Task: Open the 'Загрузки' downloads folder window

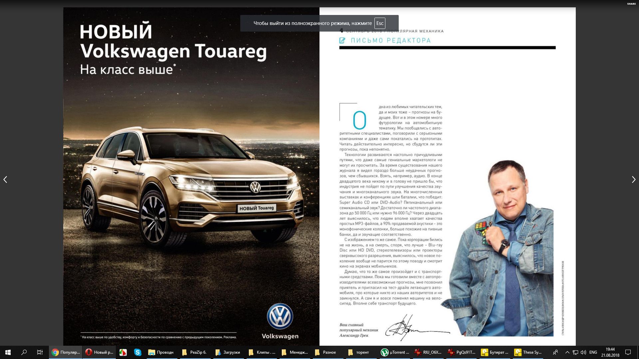Action: [228, 352]
